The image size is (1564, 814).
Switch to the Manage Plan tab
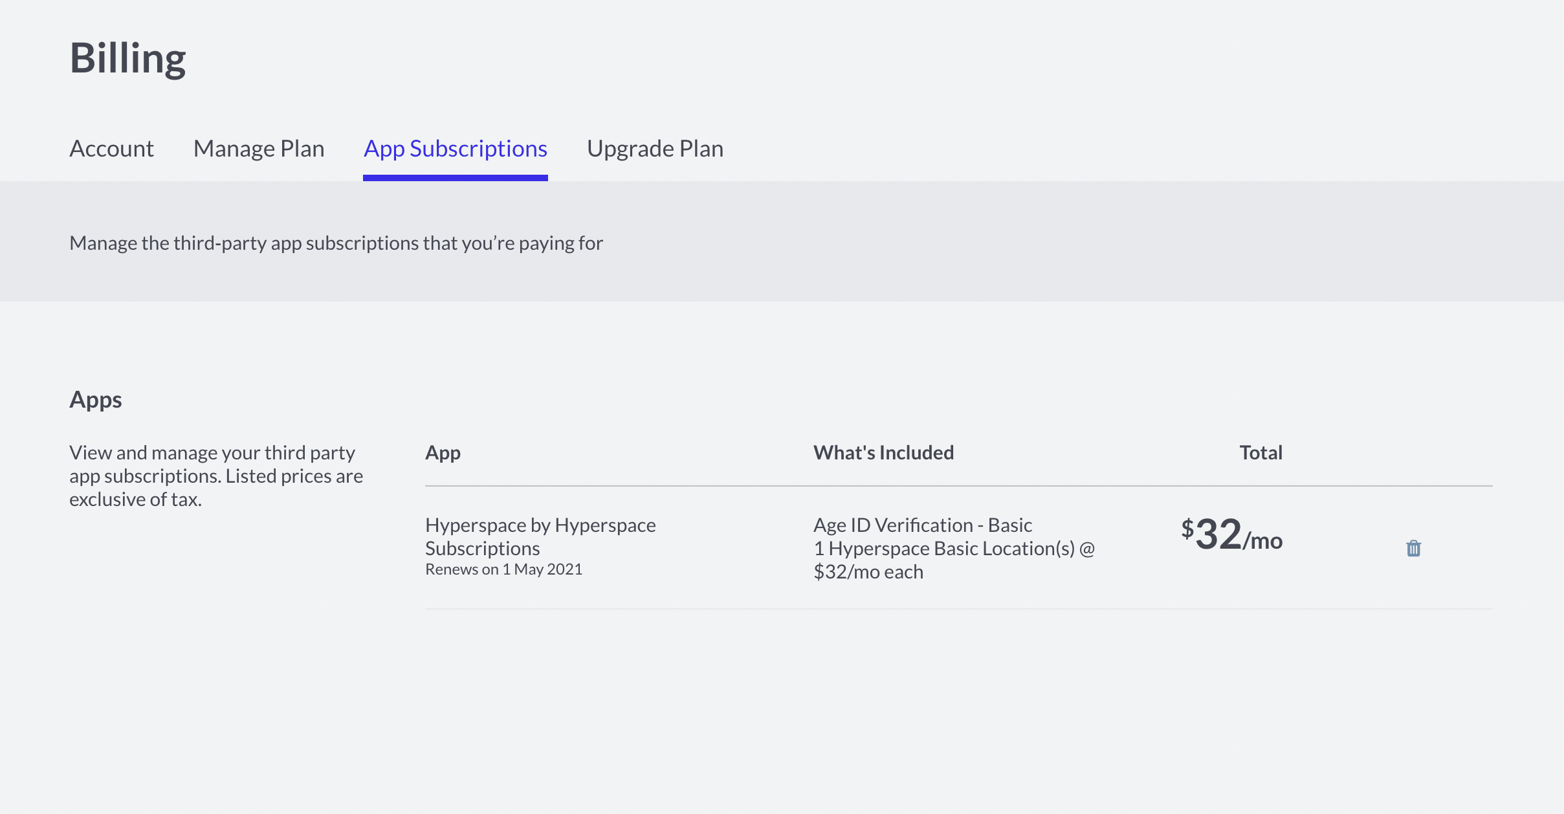[x=259, y=149]
